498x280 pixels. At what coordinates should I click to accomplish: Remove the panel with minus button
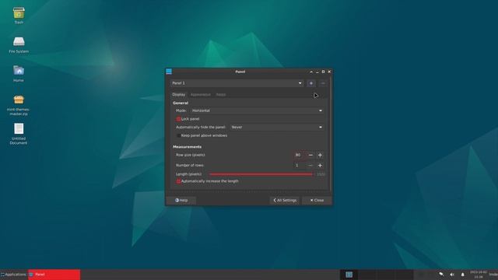[323, 83]
